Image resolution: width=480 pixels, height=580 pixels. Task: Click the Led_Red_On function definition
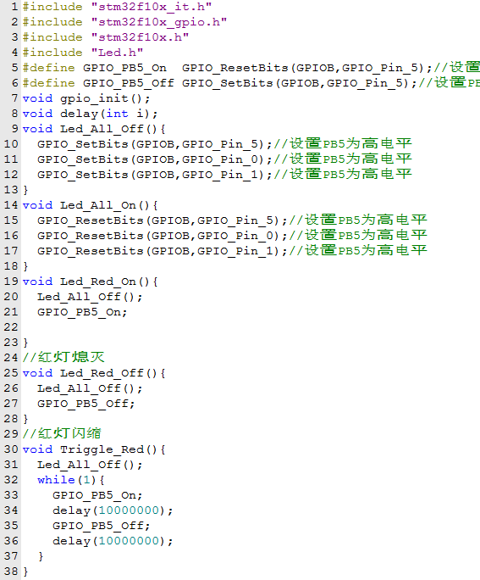coord(90,282)
